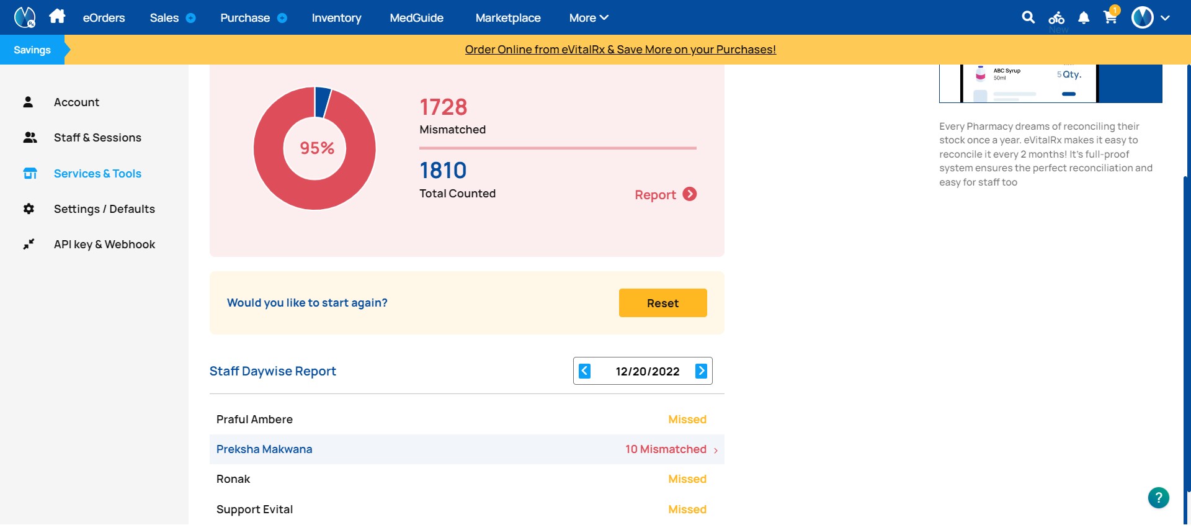The height and width of the screenshot is (530, 1191).
Task: Select the Praful Ambere row
Action: tap(467, 420)
